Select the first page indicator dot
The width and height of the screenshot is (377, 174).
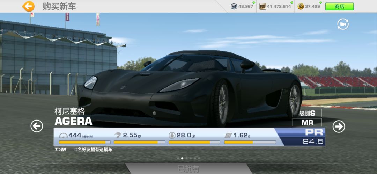point(178,158)
